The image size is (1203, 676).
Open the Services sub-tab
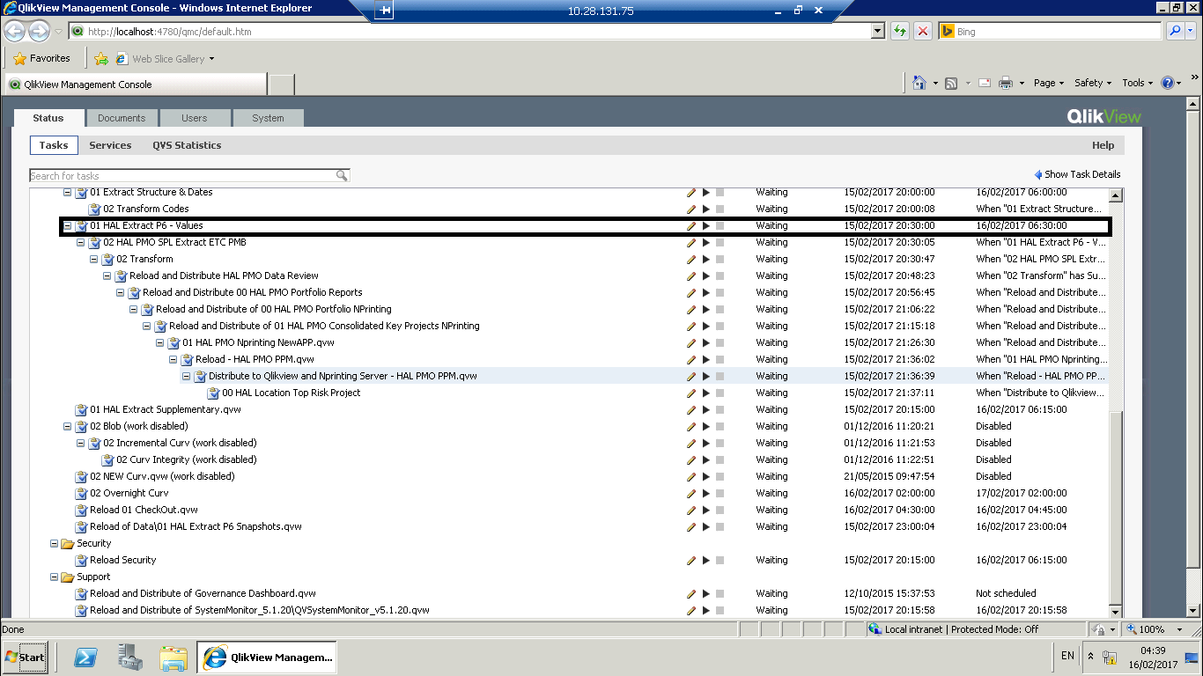110,145
